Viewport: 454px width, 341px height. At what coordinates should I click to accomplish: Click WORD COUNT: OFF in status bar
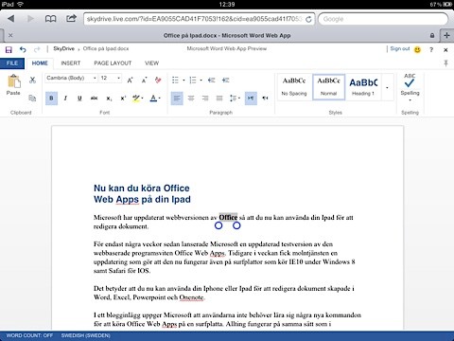(x=29, y=335)
